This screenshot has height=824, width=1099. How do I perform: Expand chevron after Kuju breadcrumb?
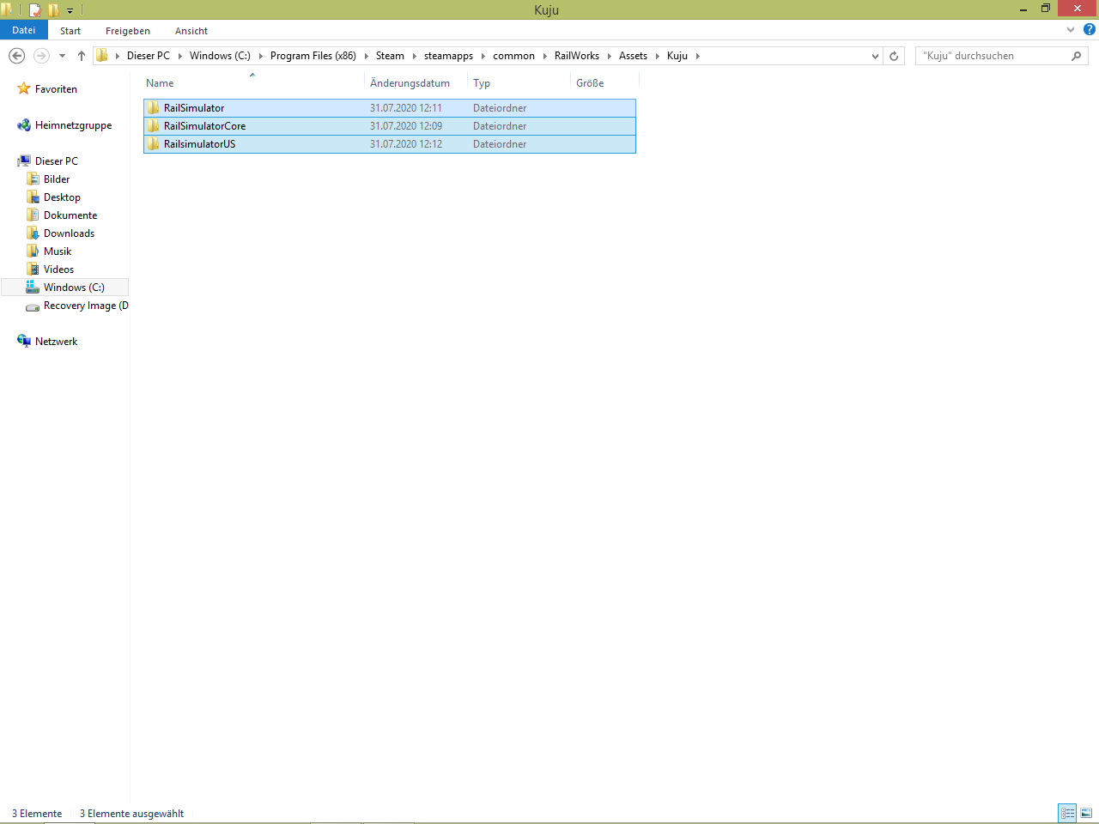[698, 56]
